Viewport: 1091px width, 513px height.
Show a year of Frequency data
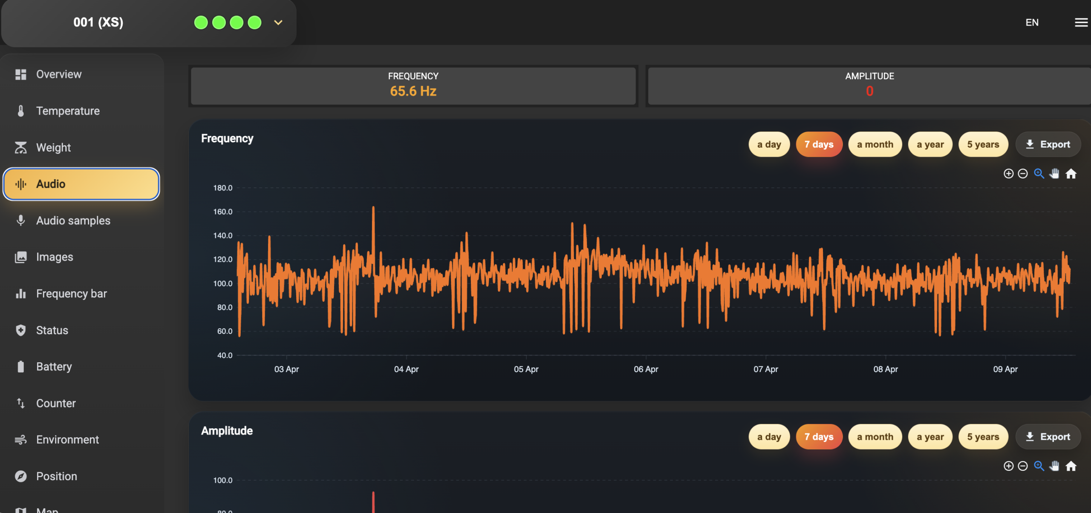coord(930,145)
